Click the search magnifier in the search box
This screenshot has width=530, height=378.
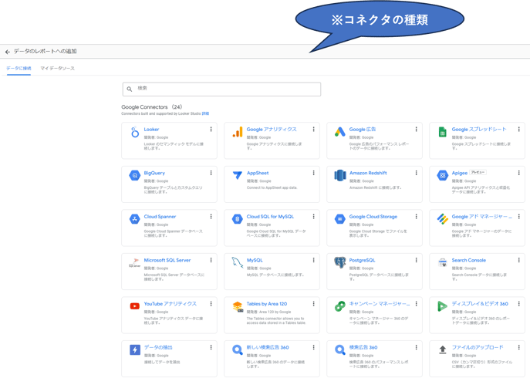pos(130,89)
